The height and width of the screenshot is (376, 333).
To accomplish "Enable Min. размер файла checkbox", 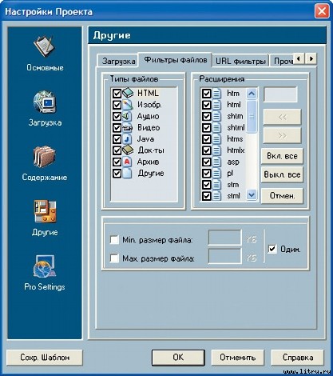I will (114, 240).
